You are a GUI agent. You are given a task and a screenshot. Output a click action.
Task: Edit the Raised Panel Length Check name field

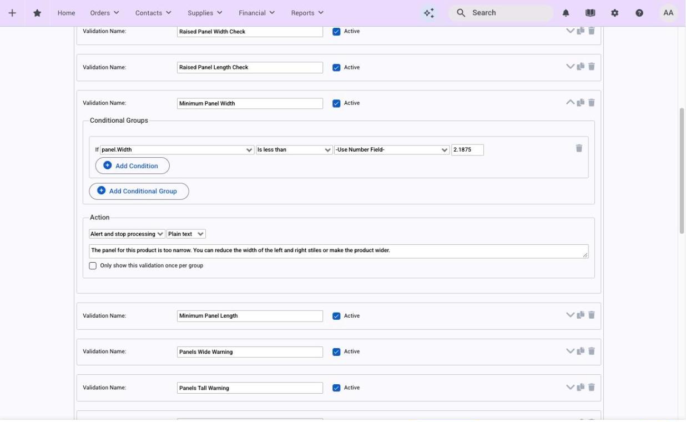(250, 68)
